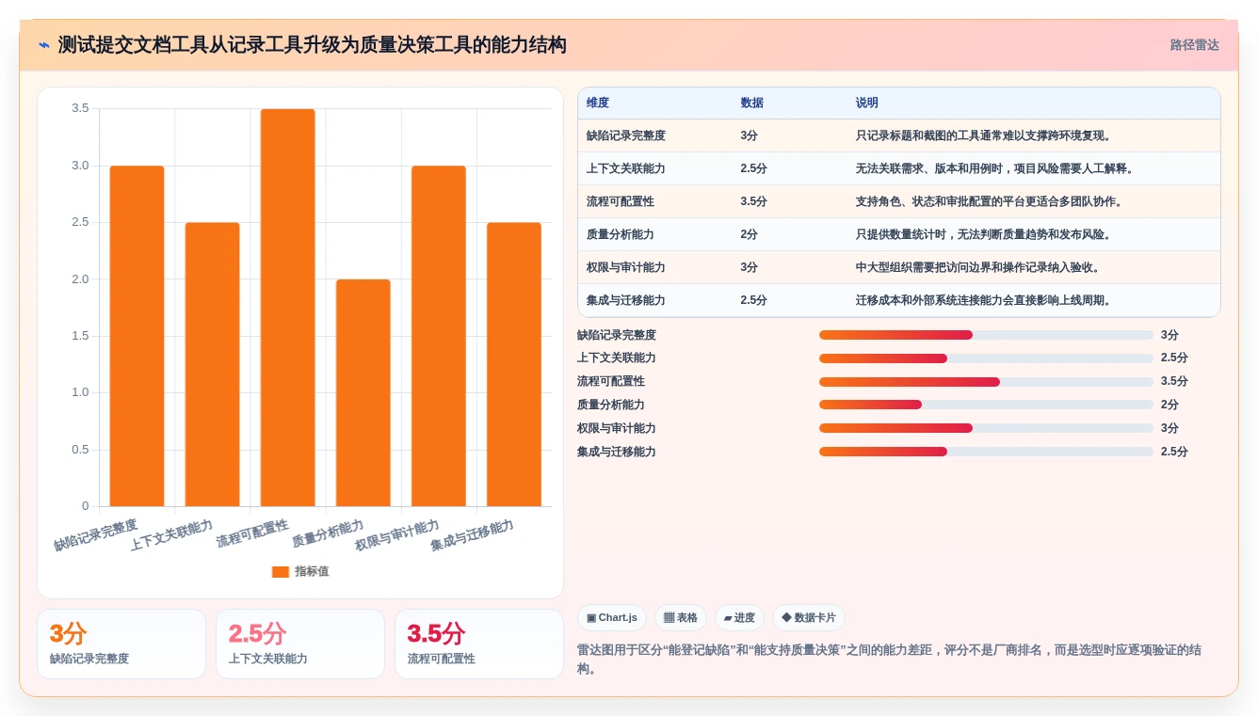Click the 集成与迁移能力 x-axis label
This screenshot has width=1258, height=716.
coord(472,534)
